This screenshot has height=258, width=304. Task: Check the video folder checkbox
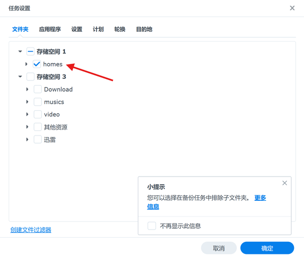coord(37,114)
